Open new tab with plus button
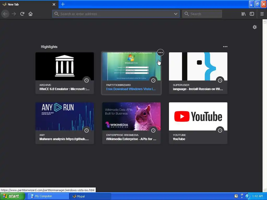Viewport: 267px width, 200px height. pos(63,4)
